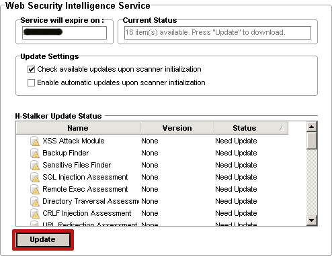Click the service expiry date field

pyautogui.click(x=65, y=33)
